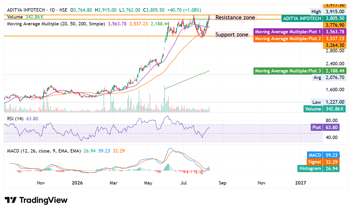352x212 pixels.
Task: Click the orange 3,264.30 price label
Action: 335,45
